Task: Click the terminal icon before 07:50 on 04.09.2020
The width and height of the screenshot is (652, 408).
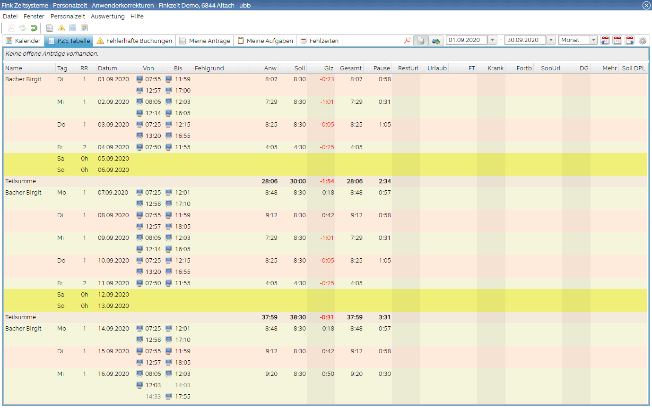Action: (139, 147)
